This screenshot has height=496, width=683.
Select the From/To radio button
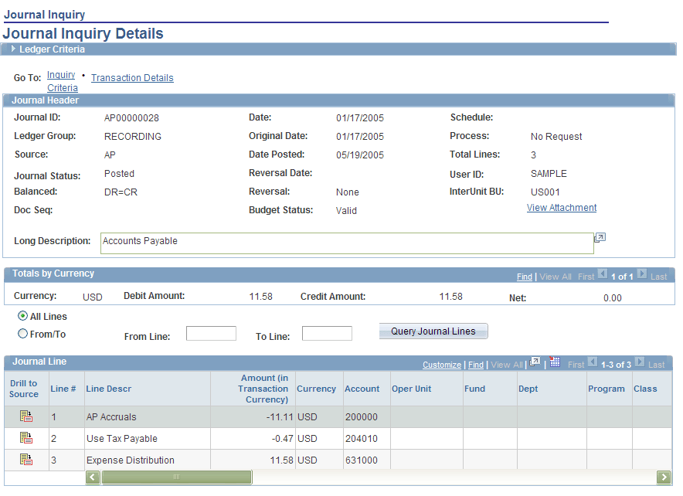click(23, 332)
